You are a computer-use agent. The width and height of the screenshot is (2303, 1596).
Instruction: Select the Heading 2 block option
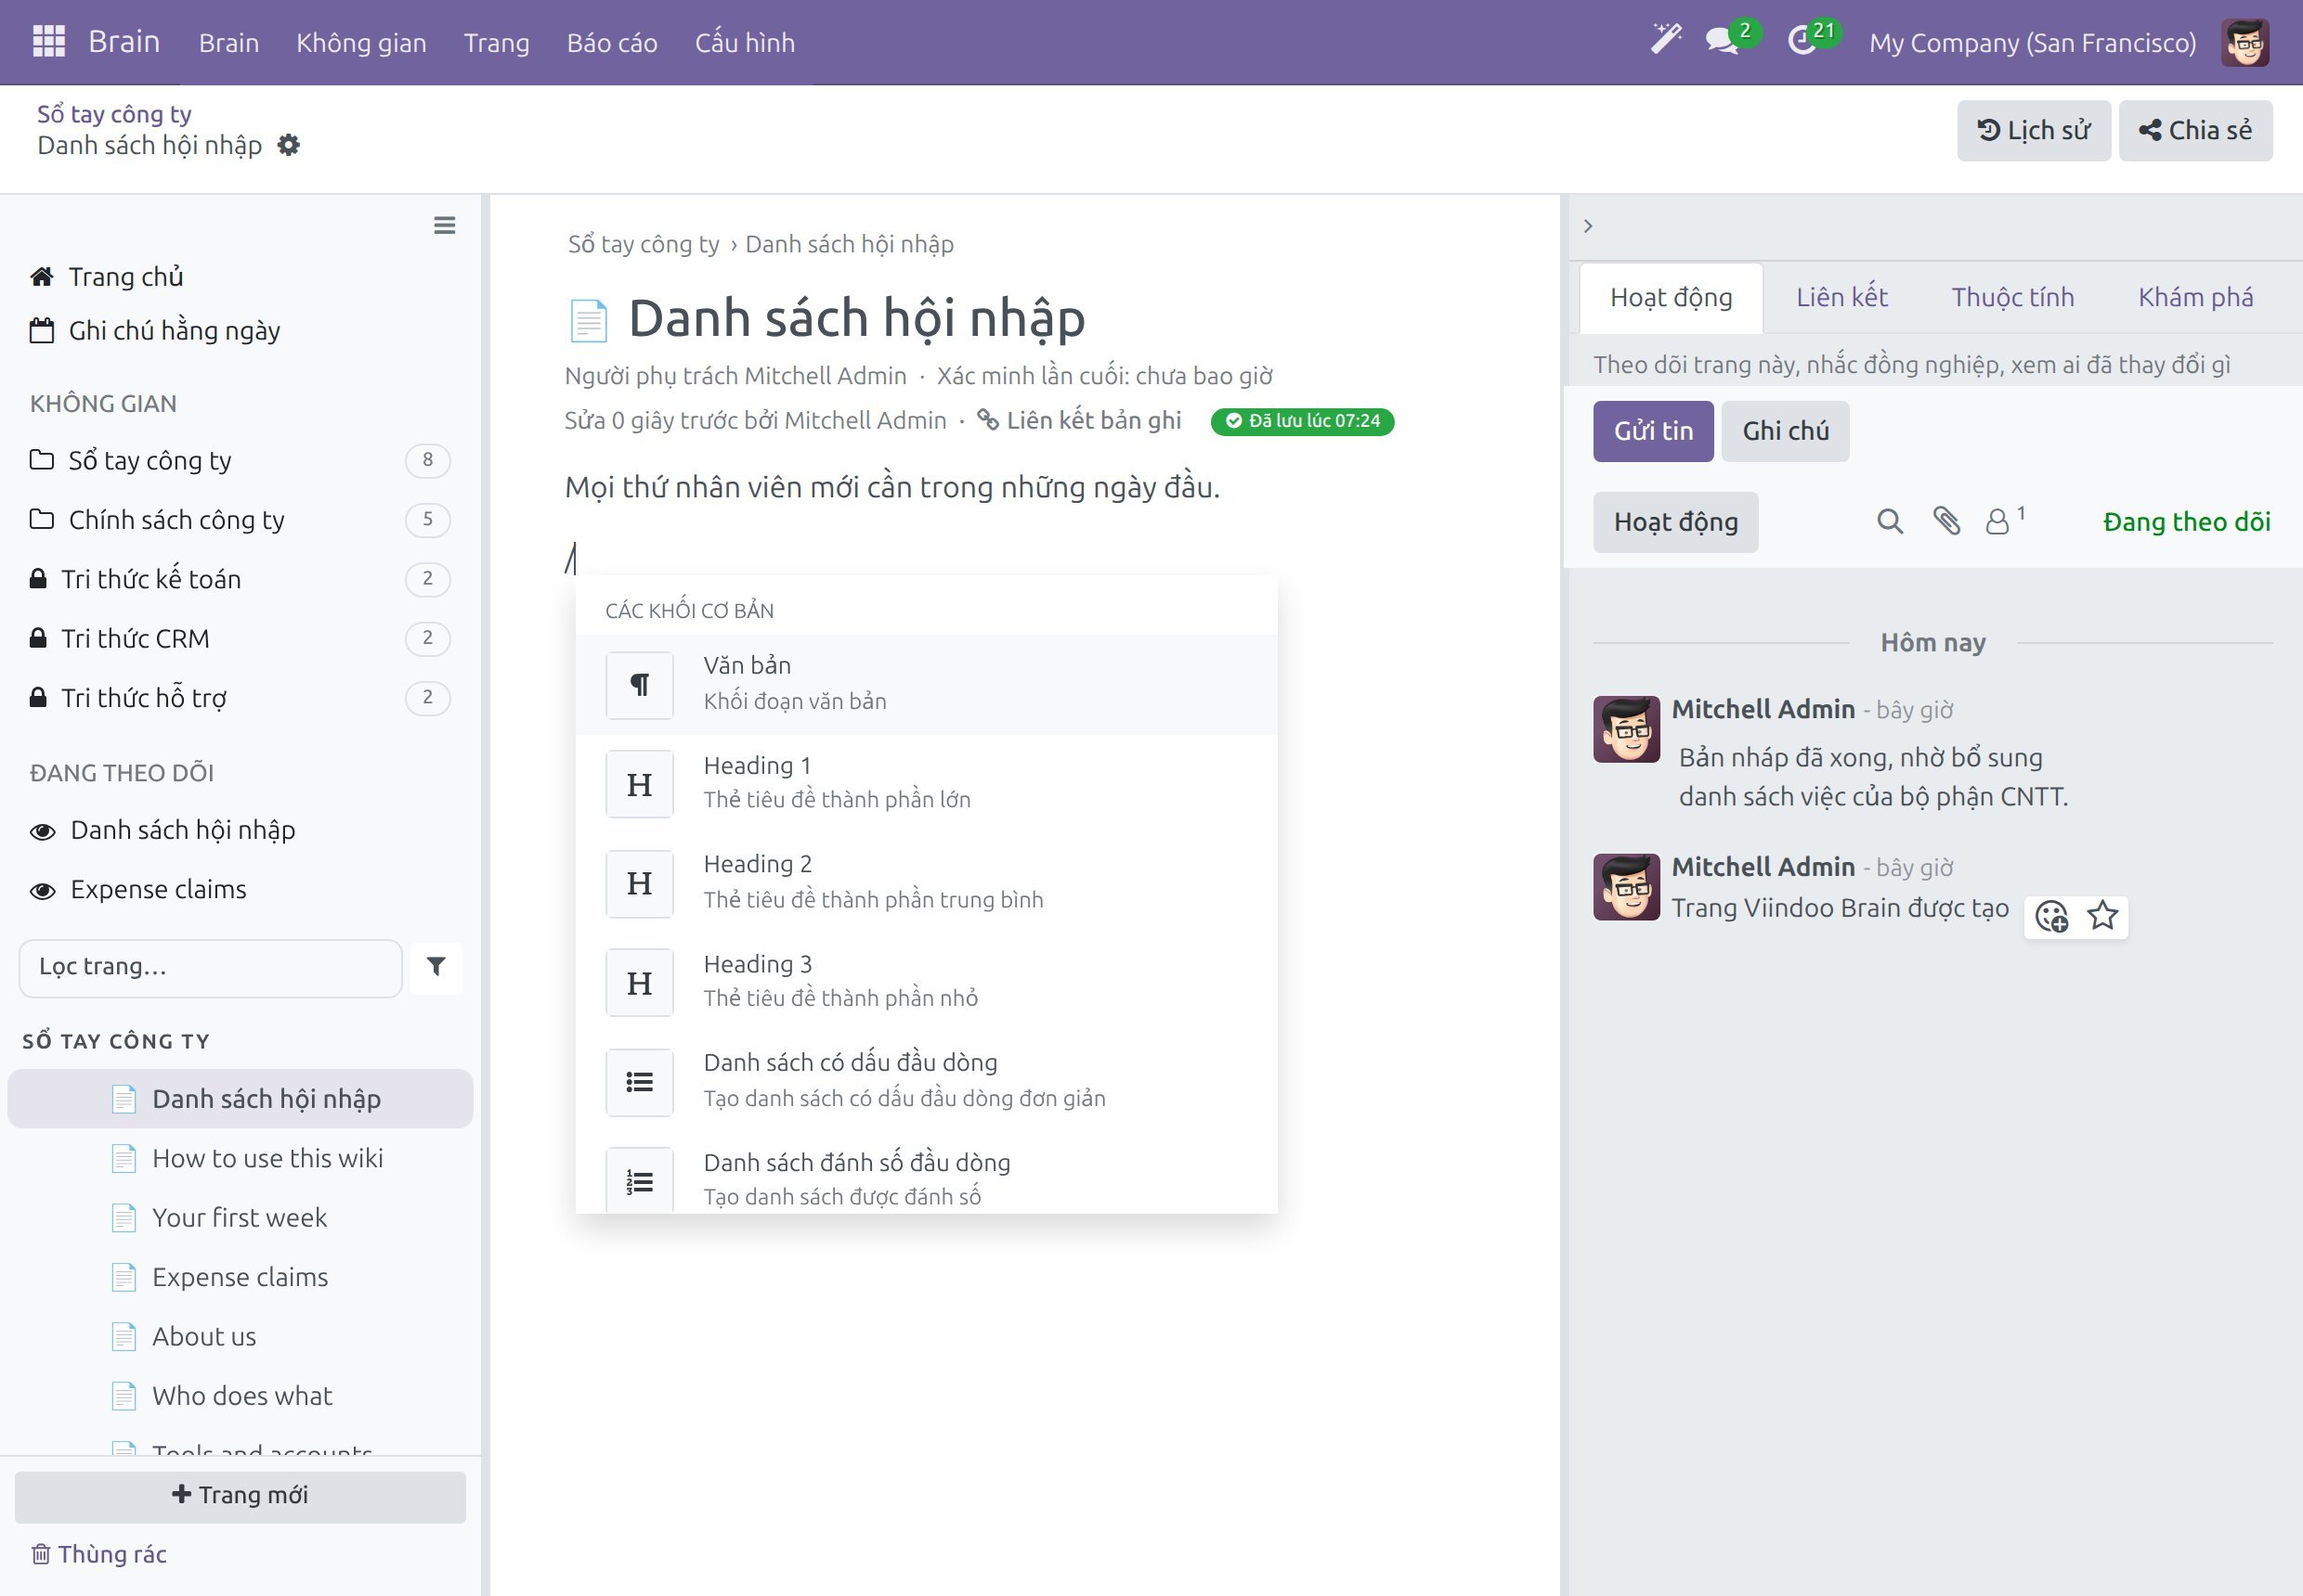pyautogui.click(x=926, y=882)
